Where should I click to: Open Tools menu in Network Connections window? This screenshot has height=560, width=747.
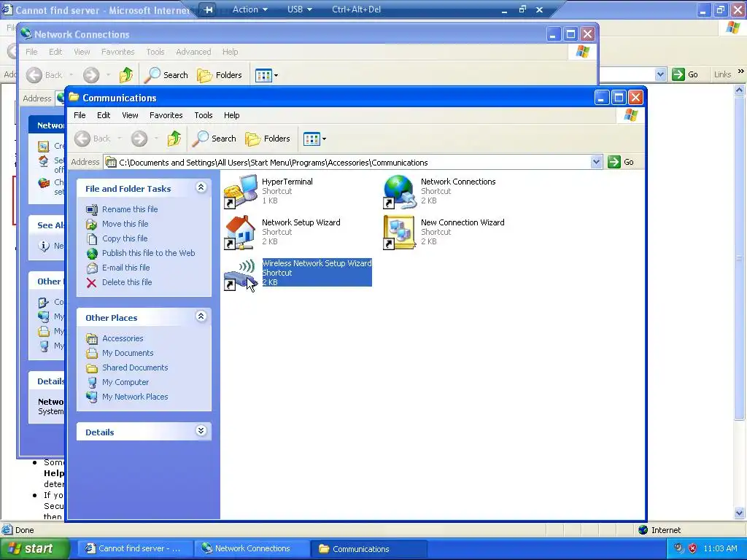point(155,52)
